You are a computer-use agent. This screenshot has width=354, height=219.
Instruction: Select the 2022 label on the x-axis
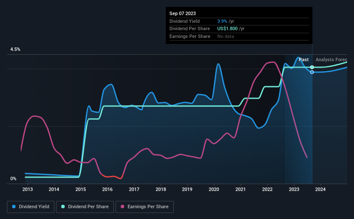point(267,189)
